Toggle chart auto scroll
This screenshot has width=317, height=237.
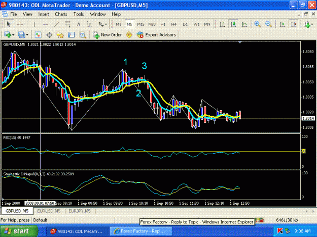[283, 24]
